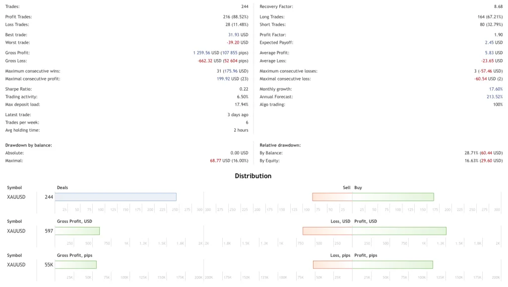The height and width of the screenshot is (287, 508).
Task: Click the Sharpe Ratio label
Action: pos(19,89)
